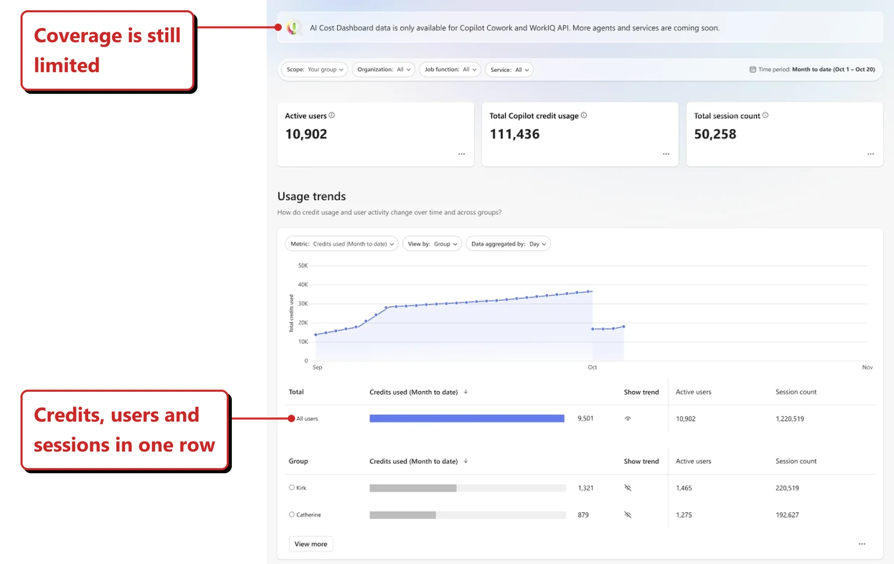
Task: Click the 220,519 session count for Kirk
Action: [787, 488]
